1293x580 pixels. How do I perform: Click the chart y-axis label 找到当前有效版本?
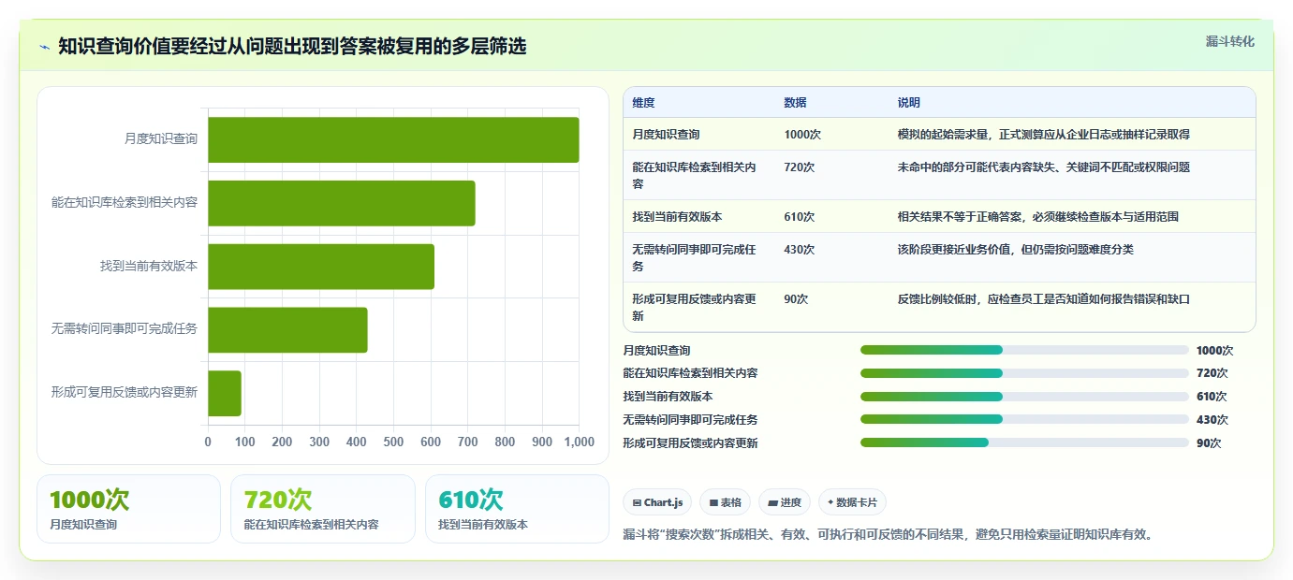[x=149, y=266]
